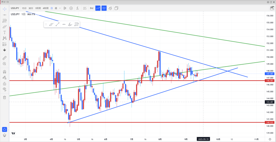Open axis settings gear at bottom right
The height and width of the screenshot is (142, 276).
point(270,139)
